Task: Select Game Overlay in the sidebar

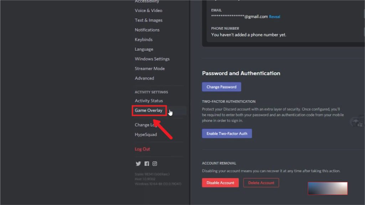Action: pyautogui.click(x=149, y=110)
